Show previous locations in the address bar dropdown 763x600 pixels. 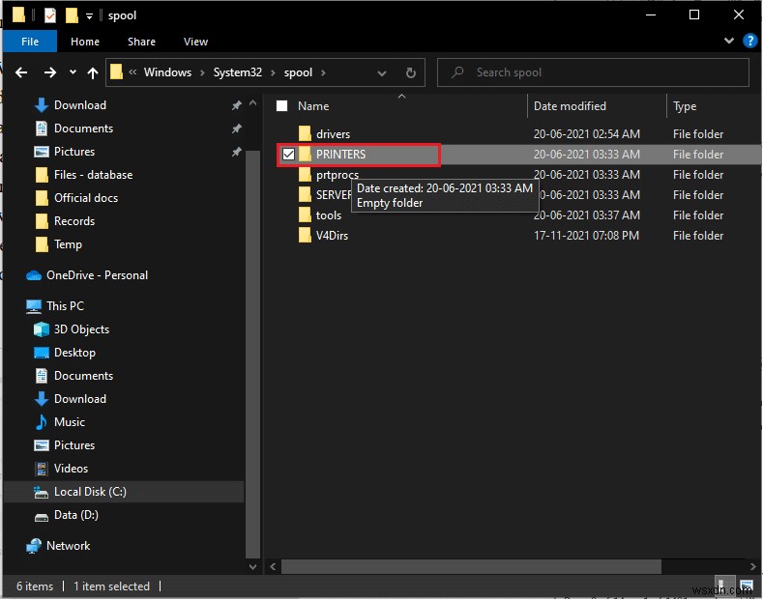coord(382,72)
